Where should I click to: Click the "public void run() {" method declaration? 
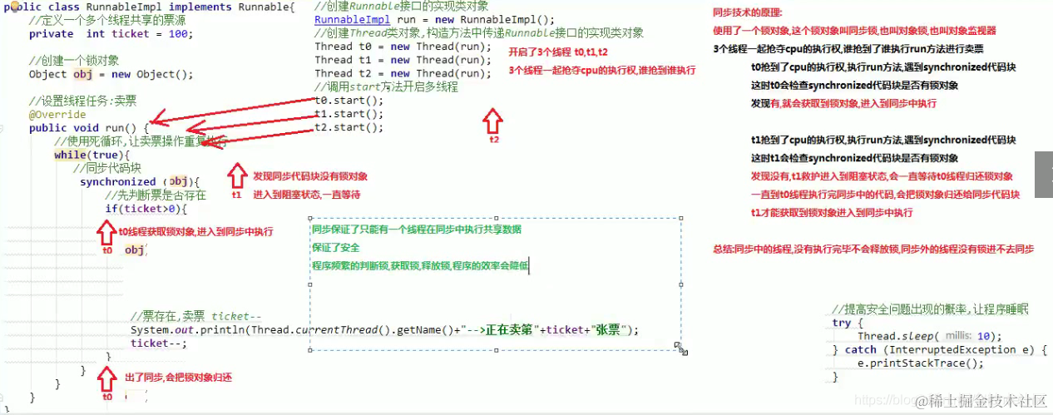click(x=89, y=127)
